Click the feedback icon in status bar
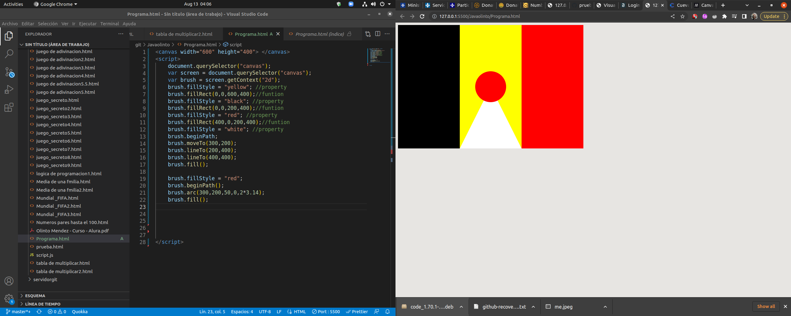 376,312
